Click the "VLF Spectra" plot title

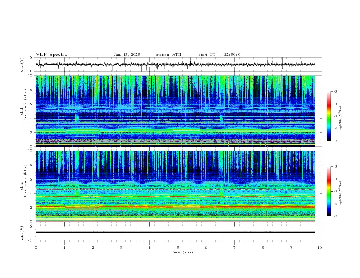51,55
